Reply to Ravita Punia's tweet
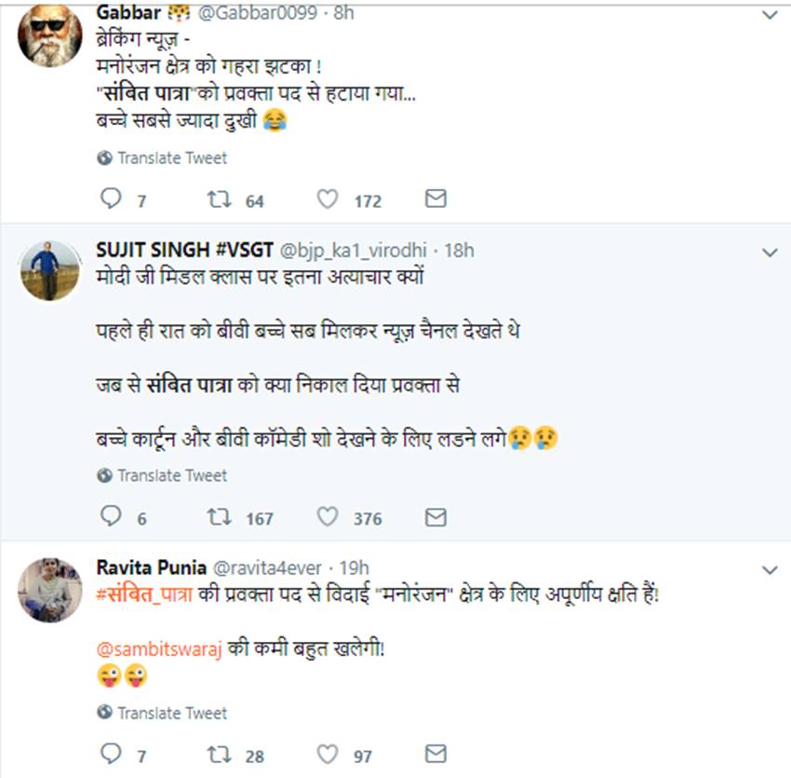791x778 pixels. tap(111, 755)
